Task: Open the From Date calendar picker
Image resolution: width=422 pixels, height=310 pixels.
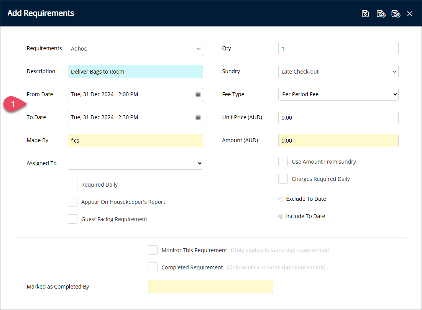Action: coord(198,94)
